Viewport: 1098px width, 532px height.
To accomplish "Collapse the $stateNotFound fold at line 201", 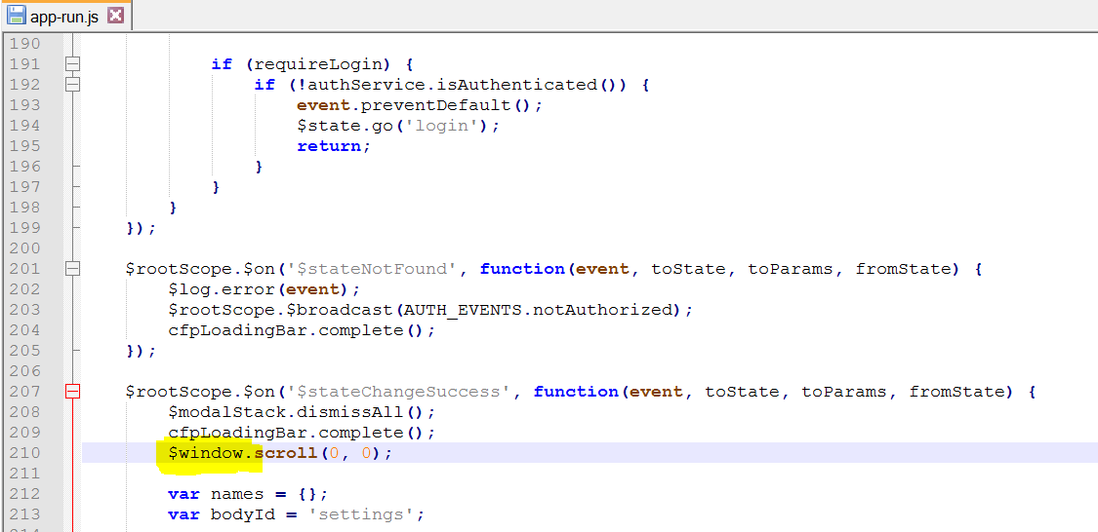I will [x=72, y=269].
